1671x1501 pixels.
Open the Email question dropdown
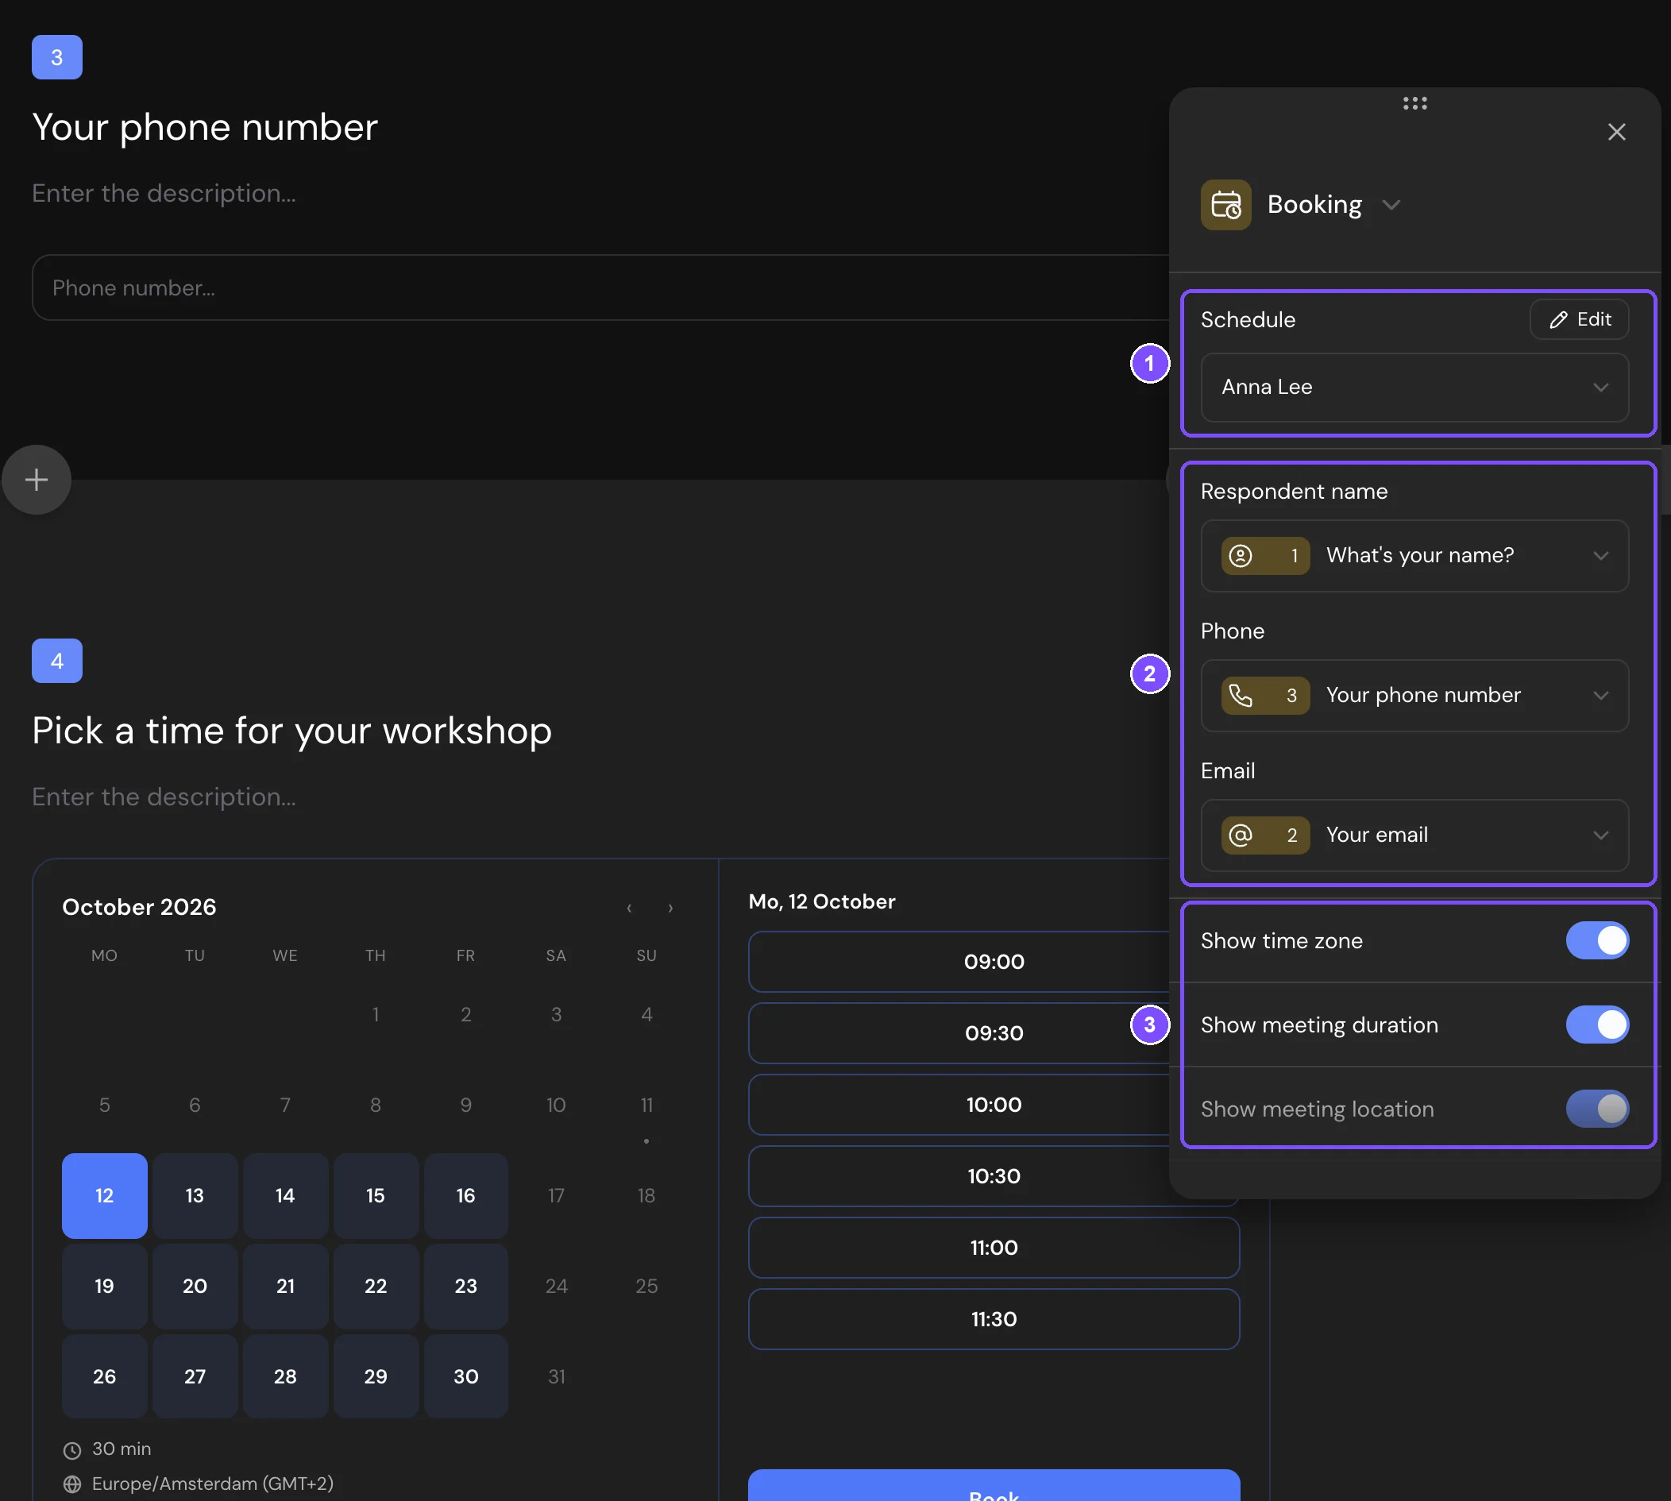[x=1414, y=835]
